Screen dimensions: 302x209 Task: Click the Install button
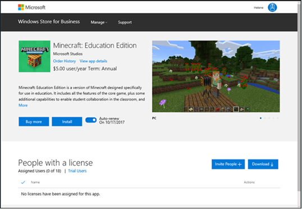click(67, 122)
